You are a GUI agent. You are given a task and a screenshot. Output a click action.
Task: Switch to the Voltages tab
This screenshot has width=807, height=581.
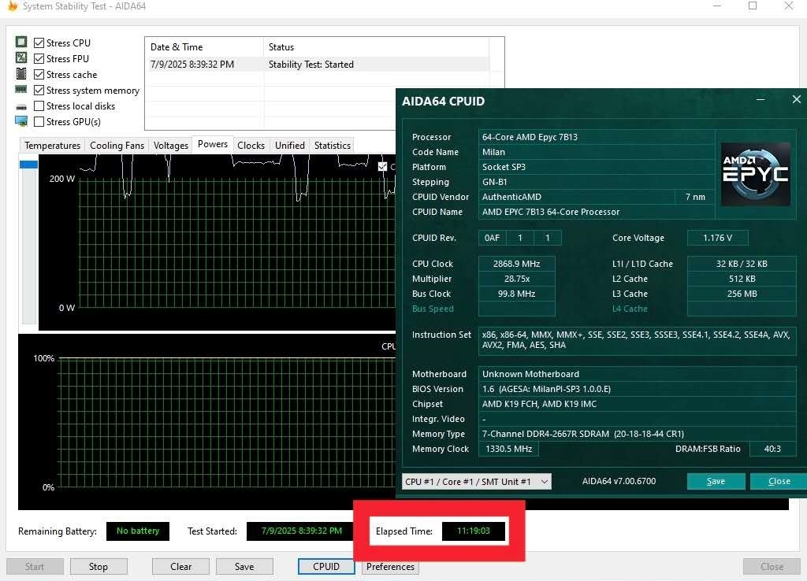coord(171,146)
